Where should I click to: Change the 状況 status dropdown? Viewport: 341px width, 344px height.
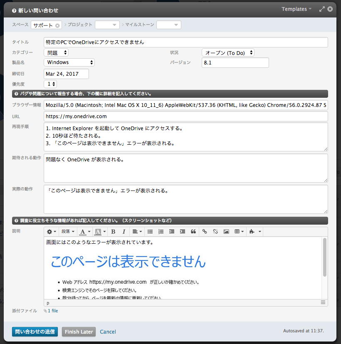click(228, 53)
